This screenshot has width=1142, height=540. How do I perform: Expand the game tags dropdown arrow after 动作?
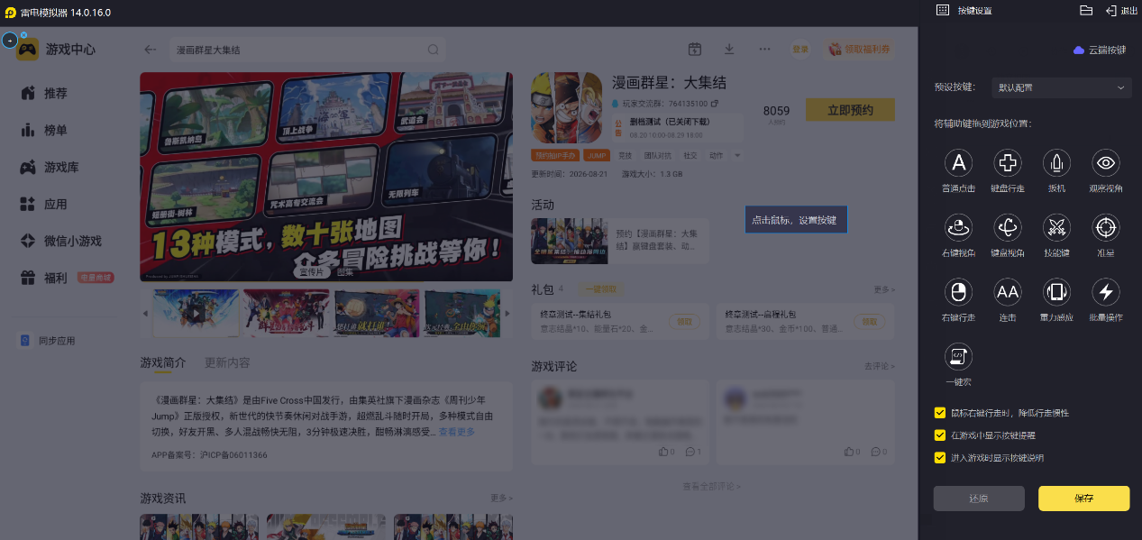pyautogui.click(x=738, y=155)
